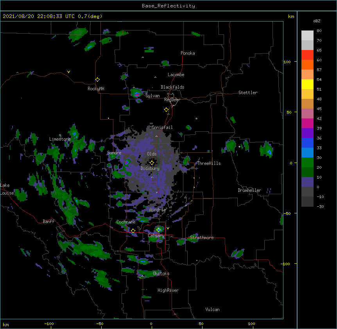Click the -30 value in dBZ legend
The image size is (337, 329).
[x=320, y=207]
